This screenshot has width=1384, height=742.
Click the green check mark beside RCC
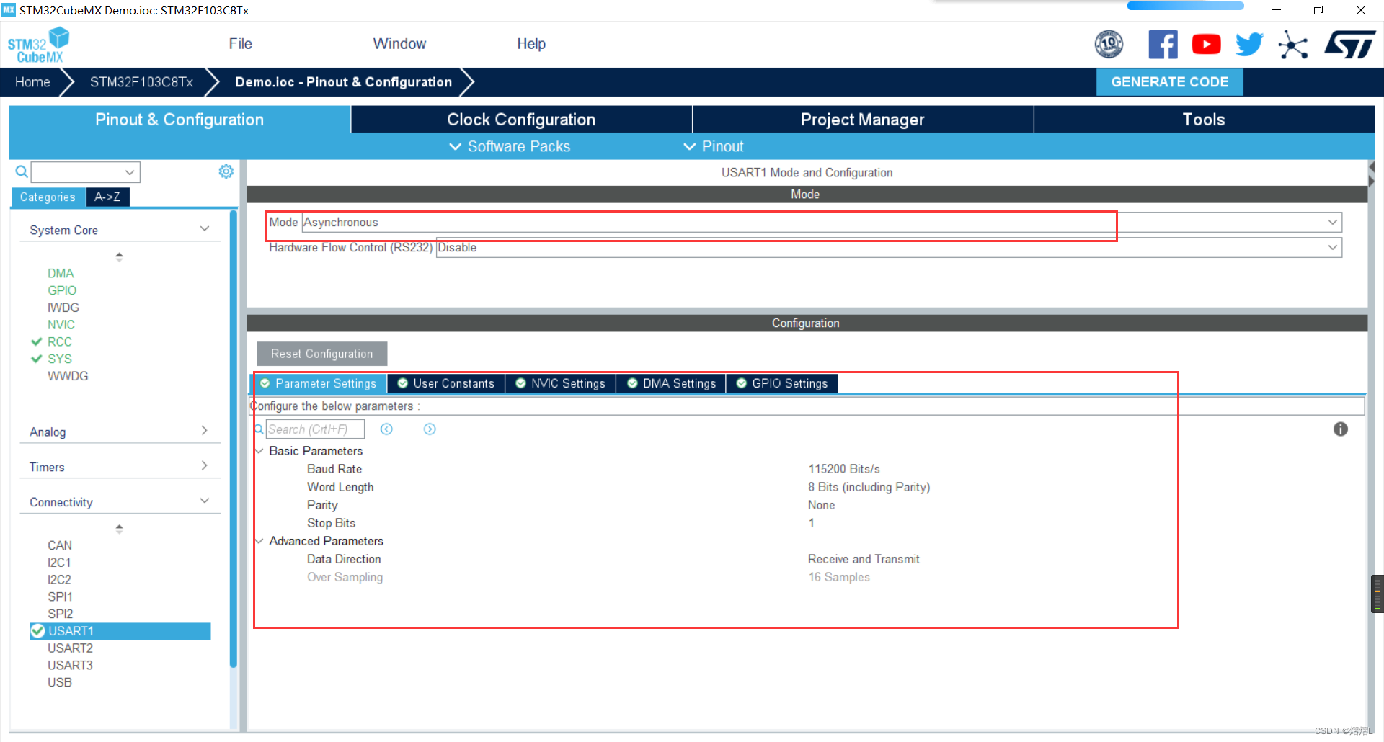coord(37,342)
